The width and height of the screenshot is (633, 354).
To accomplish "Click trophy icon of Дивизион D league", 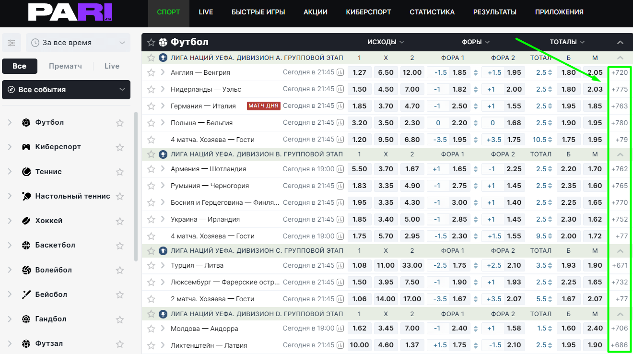I will (163, 314).
